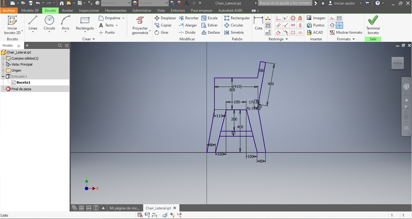Click the Desfase offset tool
The height and width of the screenshot is (219, 412).
[x=211, y=32]
